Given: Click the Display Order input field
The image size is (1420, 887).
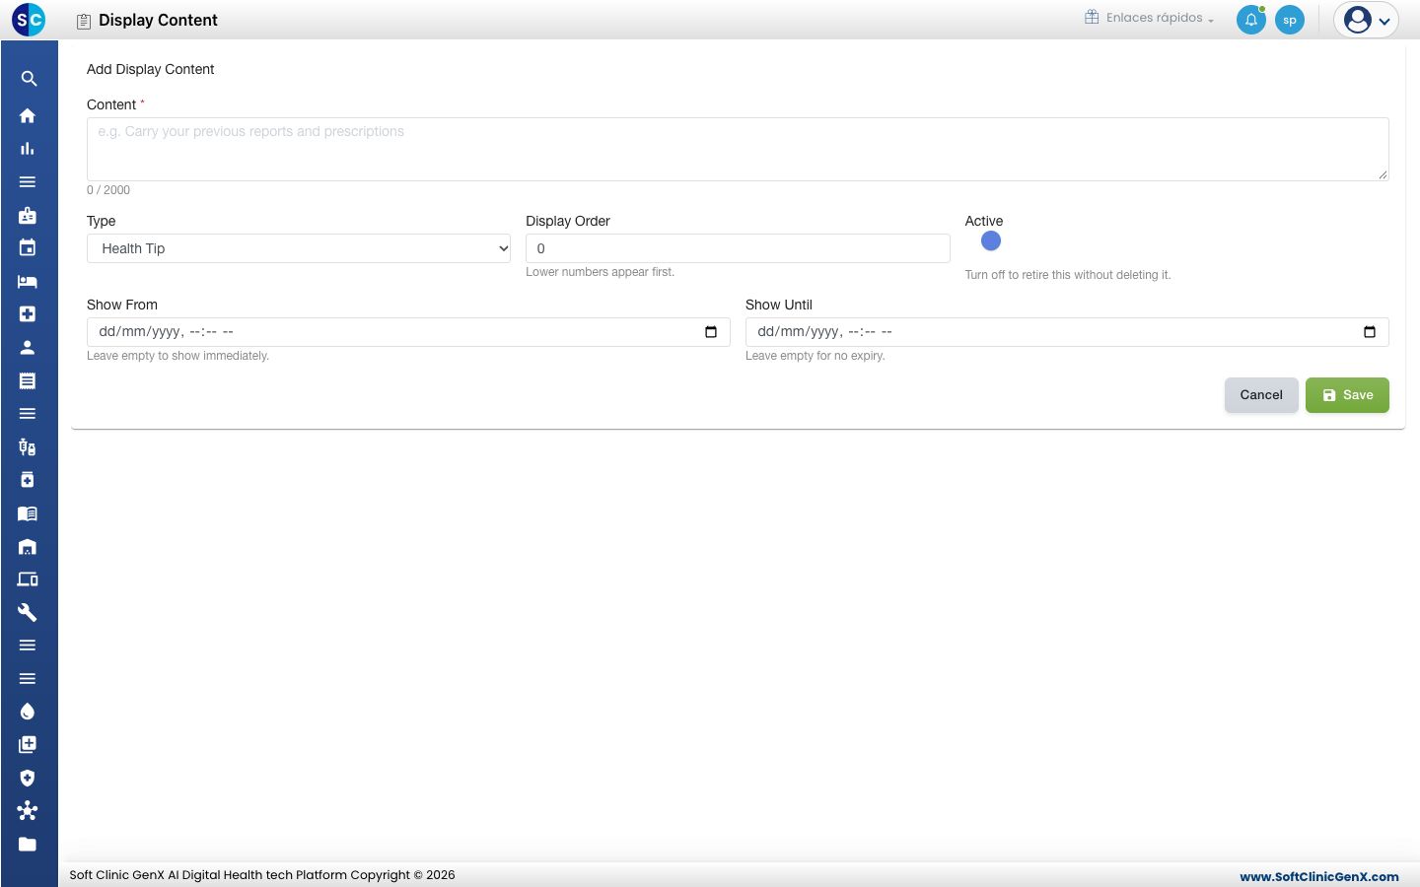Looking at the screenshot, I should [738, 248].
